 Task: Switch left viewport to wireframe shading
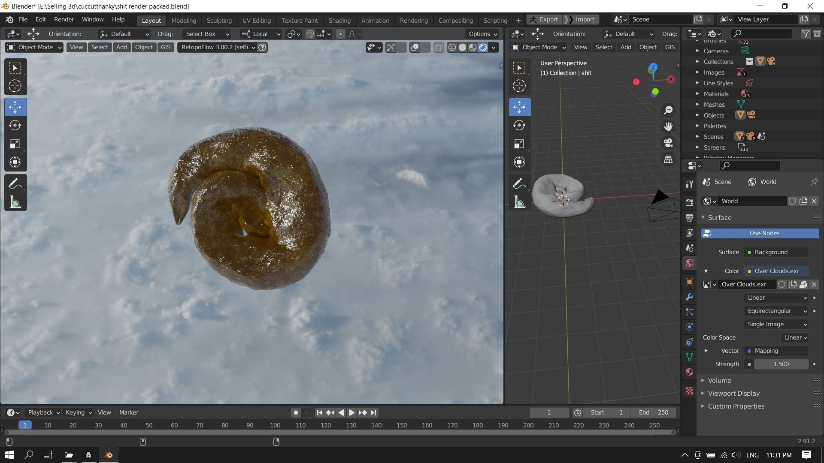(452, 47)
